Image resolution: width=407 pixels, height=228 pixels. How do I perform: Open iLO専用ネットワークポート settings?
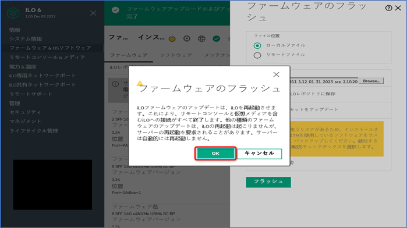coord(43,76)
